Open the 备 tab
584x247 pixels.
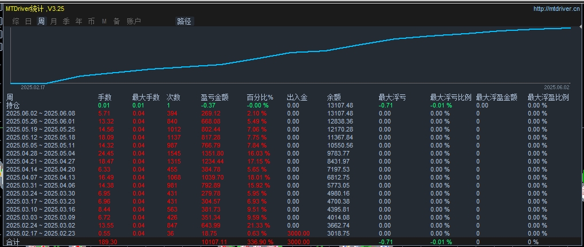point(116,21)
